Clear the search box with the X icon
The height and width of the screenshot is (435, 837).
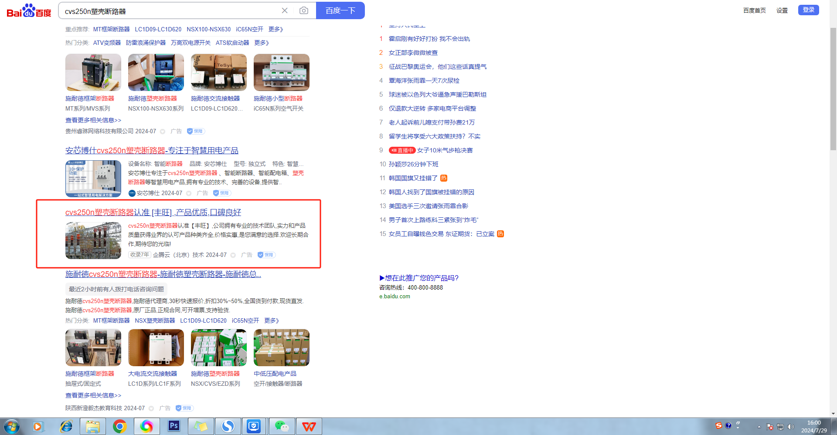click(285, 10)
